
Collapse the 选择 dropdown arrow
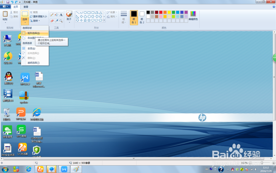(25, 22)
